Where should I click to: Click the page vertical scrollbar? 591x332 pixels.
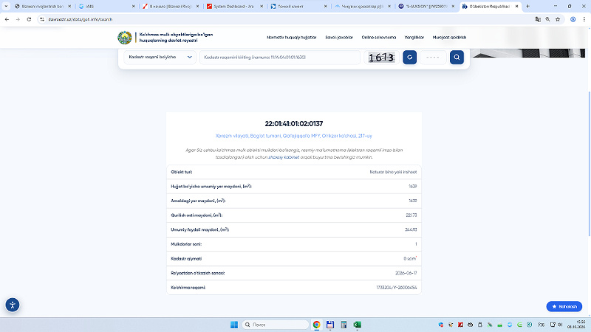point(589,164)
